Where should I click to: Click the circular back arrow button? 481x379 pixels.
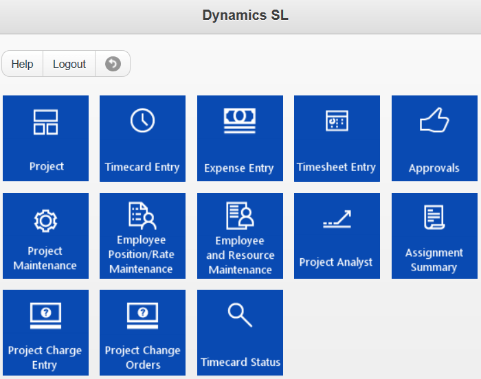(x=113, y=64)
